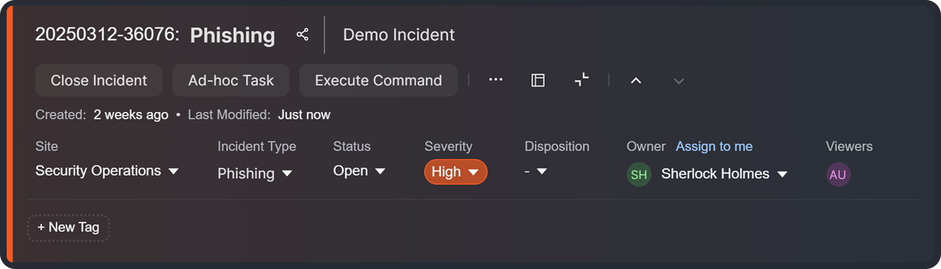The width and height of the screenshot is (941, 269).
Task: Expand the Disposition dropdown
Action: 536,171
